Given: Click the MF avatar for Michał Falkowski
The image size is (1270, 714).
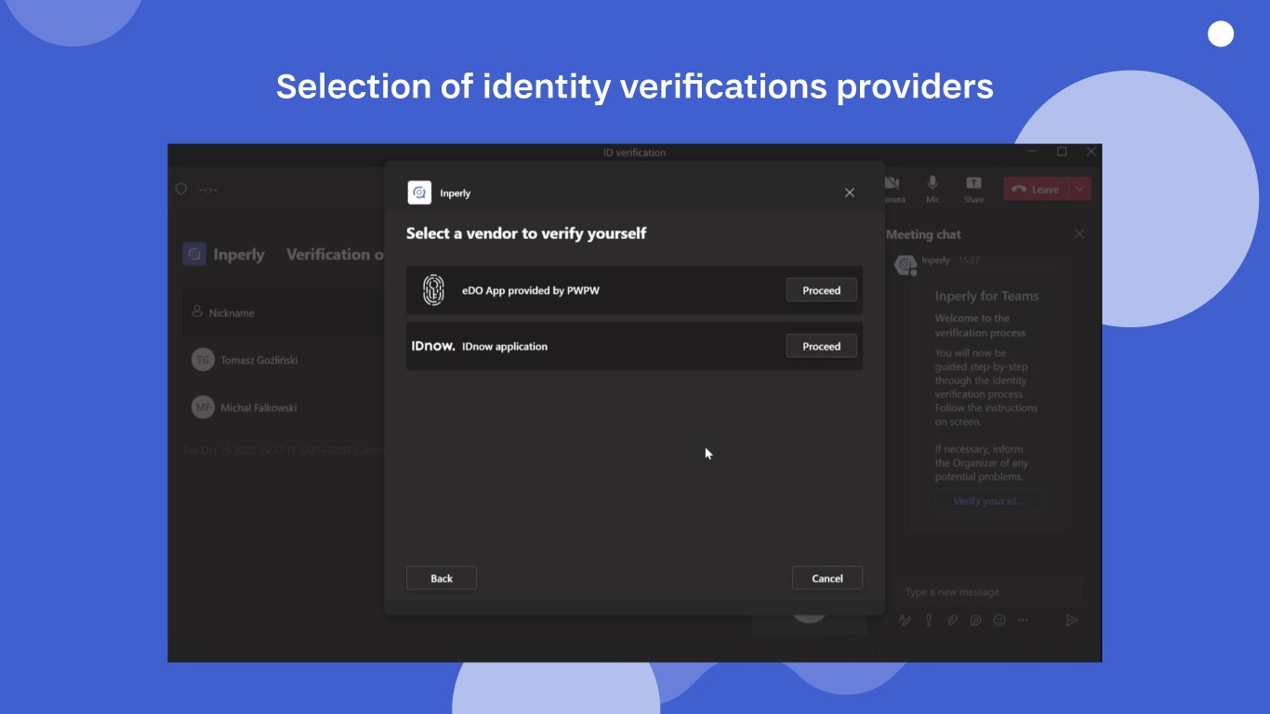Looking at the screenshot, I should pos(203,407).
